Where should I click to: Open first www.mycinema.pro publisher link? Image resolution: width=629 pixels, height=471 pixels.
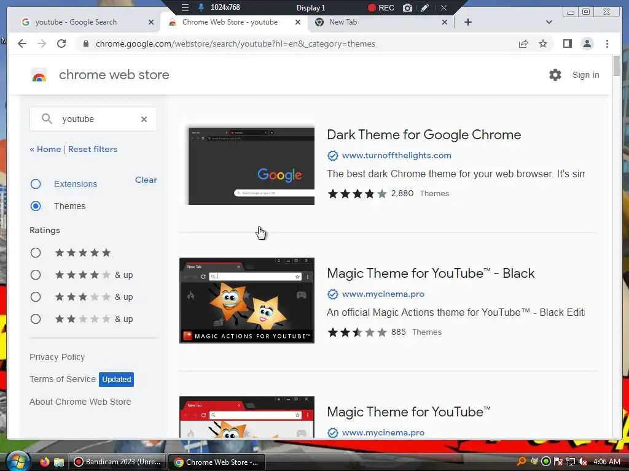[383, 294]
